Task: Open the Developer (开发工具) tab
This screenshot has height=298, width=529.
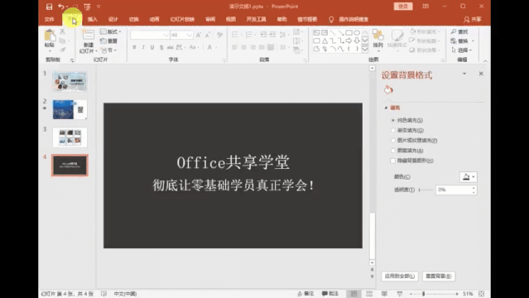Action: (x=256, y=19)
